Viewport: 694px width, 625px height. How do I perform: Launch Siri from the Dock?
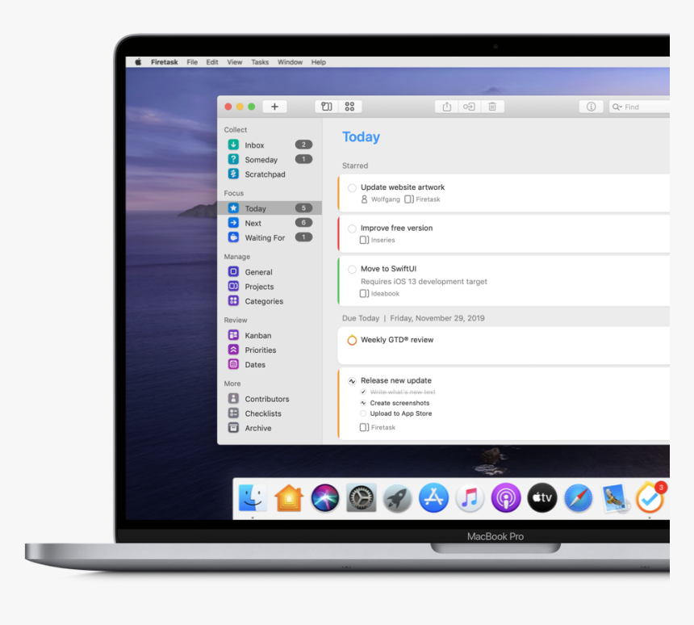pyautogui.click(x=325, y=498)
